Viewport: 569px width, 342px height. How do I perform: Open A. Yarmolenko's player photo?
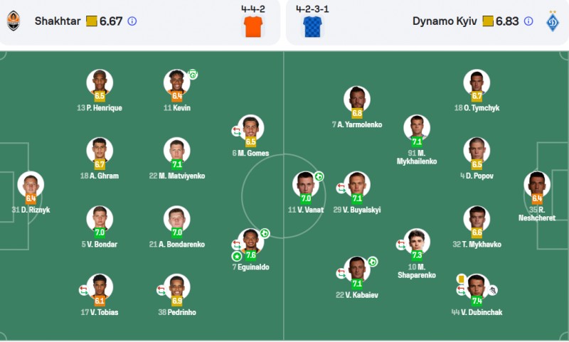point(357,99)
